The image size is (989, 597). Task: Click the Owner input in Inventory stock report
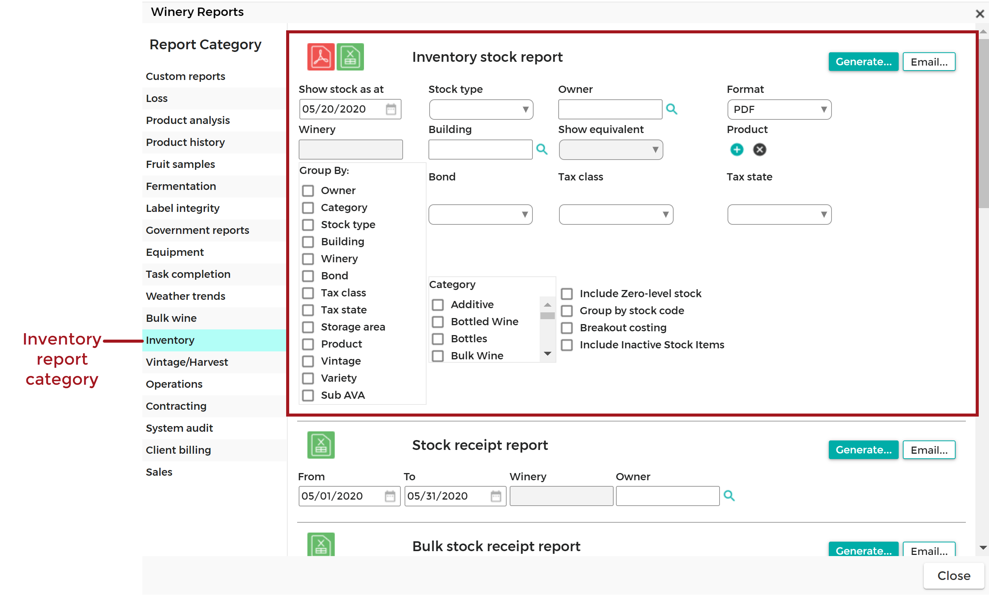click(610, 110)
